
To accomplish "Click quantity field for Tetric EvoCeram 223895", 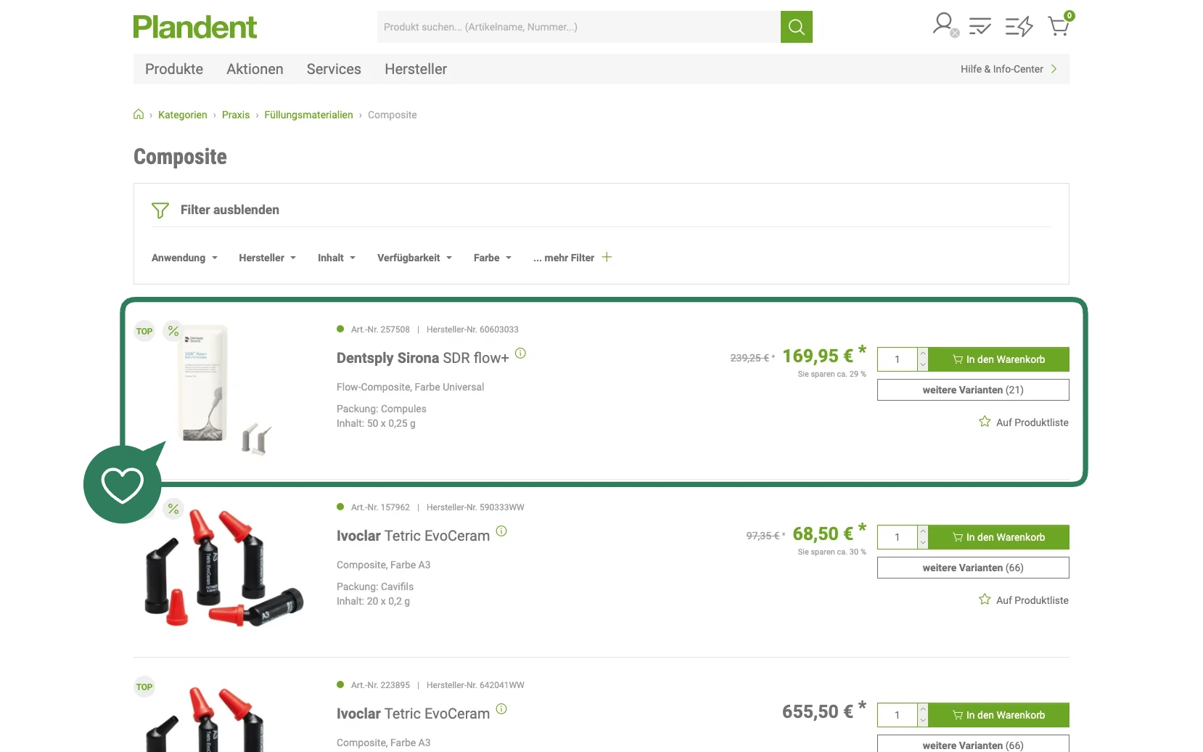I will pyautogui.click(x=898, y=715).
